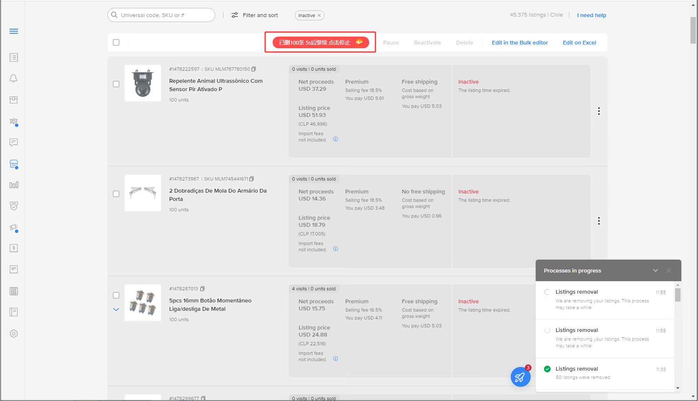Open Filter and sort options

click(x=255, y=15)
